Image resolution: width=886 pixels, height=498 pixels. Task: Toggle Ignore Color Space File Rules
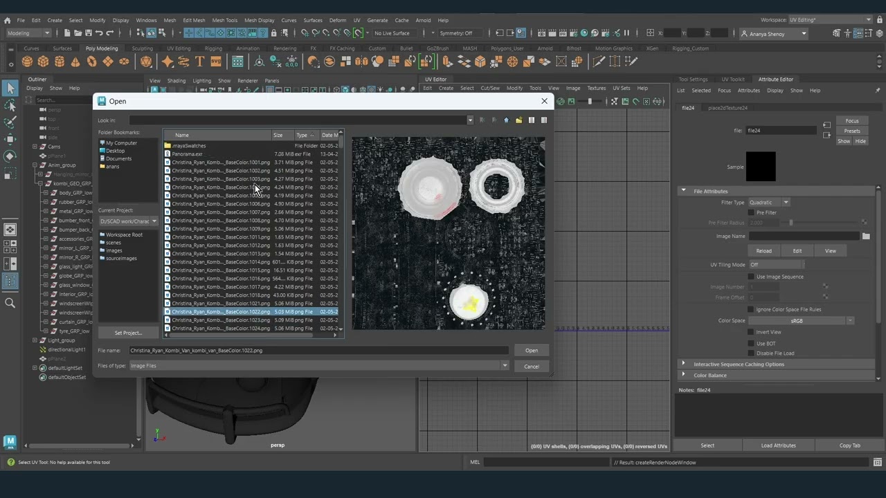click(x=751, y=309)
